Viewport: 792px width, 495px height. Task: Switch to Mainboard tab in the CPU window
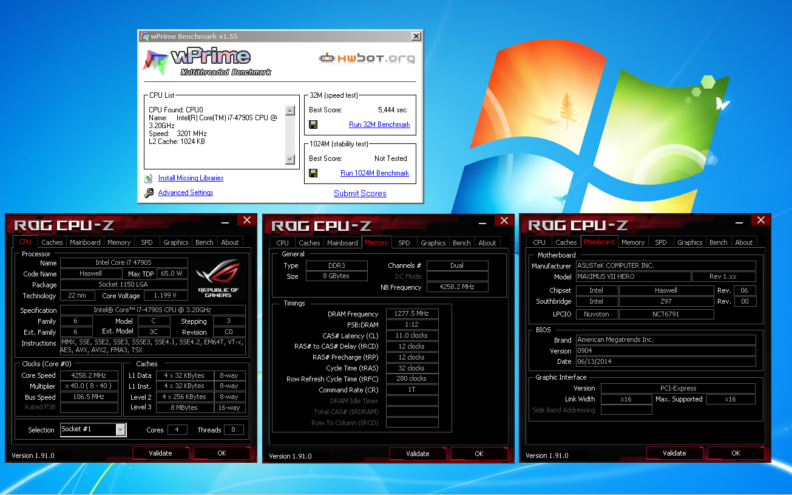[85, 242]
